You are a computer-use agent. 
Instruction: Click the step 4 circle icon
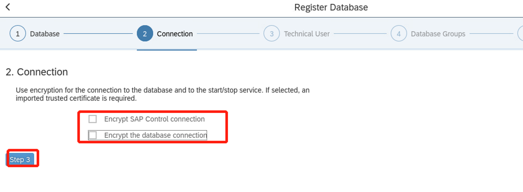point(399,34)
